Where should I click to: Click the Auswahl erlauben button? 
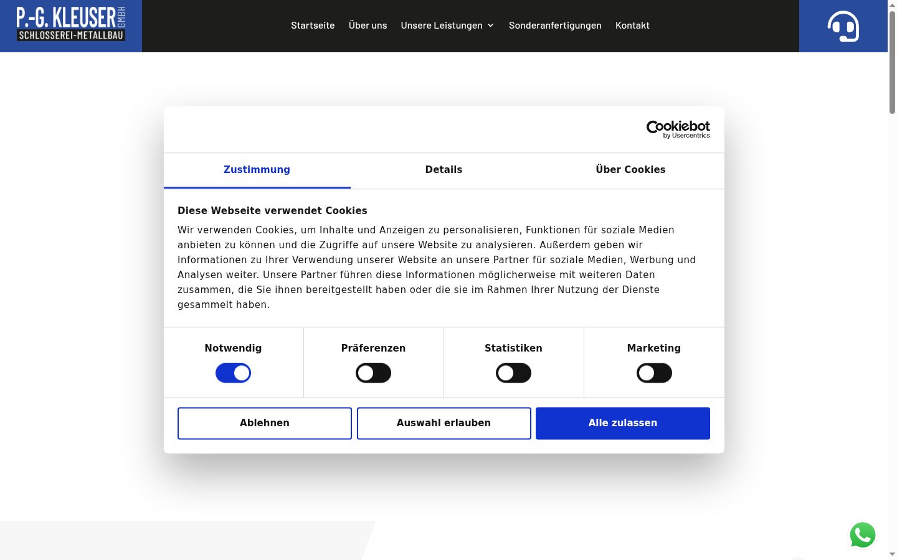coord(444,423)
